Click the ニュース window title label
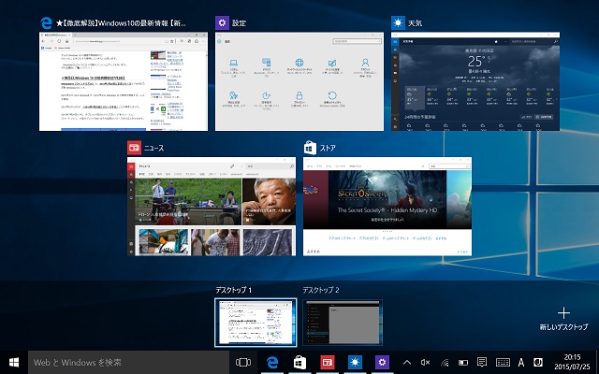The image size is (599, 374). point(153,148)
